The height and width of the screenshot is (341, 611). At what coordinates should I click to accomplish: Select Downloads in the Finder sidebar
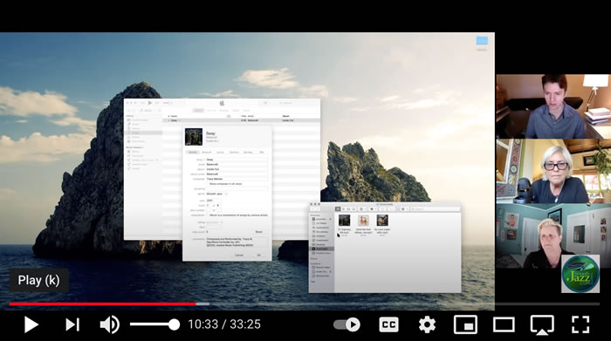(322, 249)
